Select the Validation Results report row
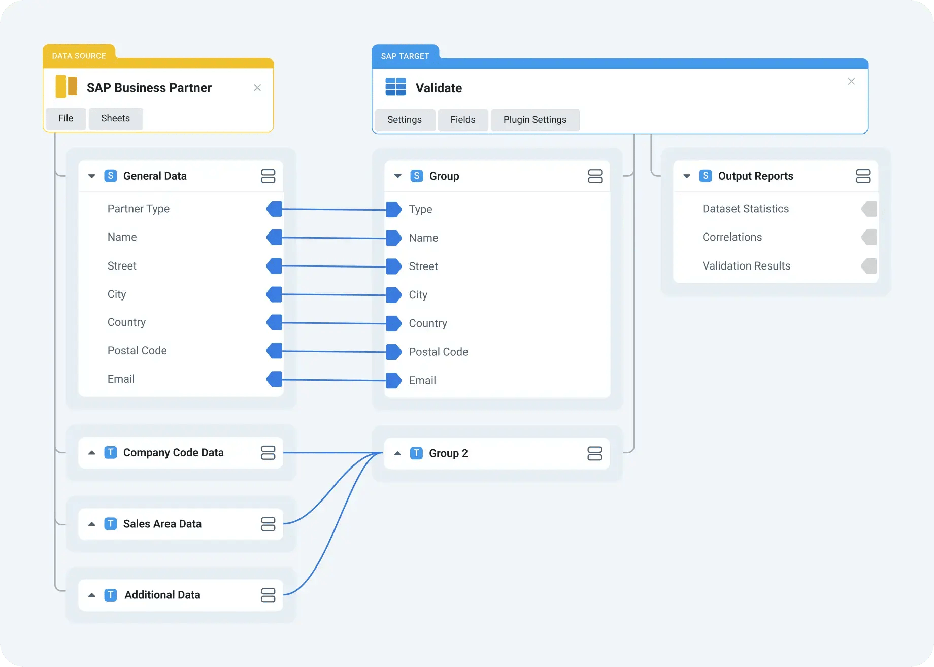This screenshot has width=934, height=667. click(775, 266)
